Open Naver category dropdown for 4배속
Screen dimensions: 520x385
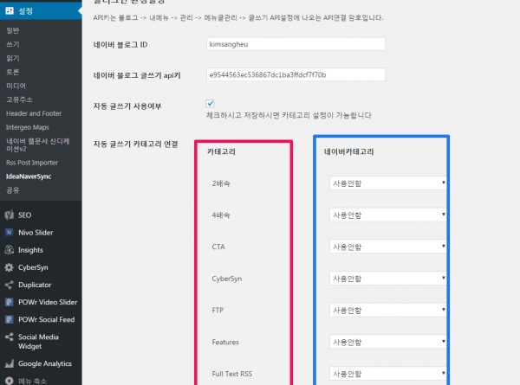[x=387, y=215]
